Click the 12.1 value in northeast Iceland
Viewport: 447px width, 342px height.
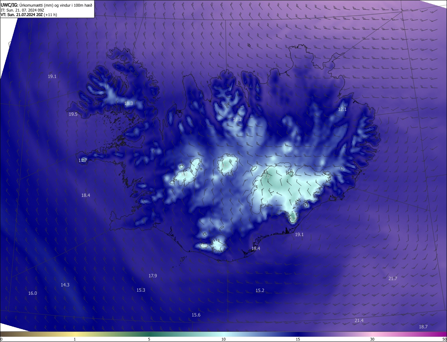point(342,109)
